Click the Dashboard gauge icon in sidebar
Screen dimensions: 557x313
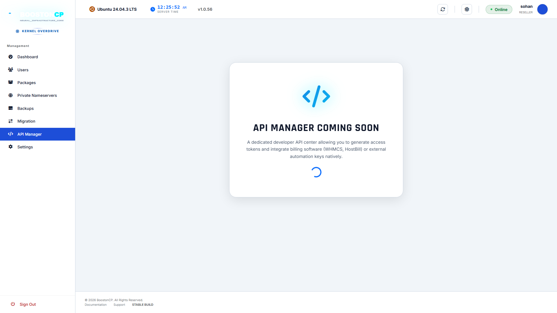pos(11,57)
